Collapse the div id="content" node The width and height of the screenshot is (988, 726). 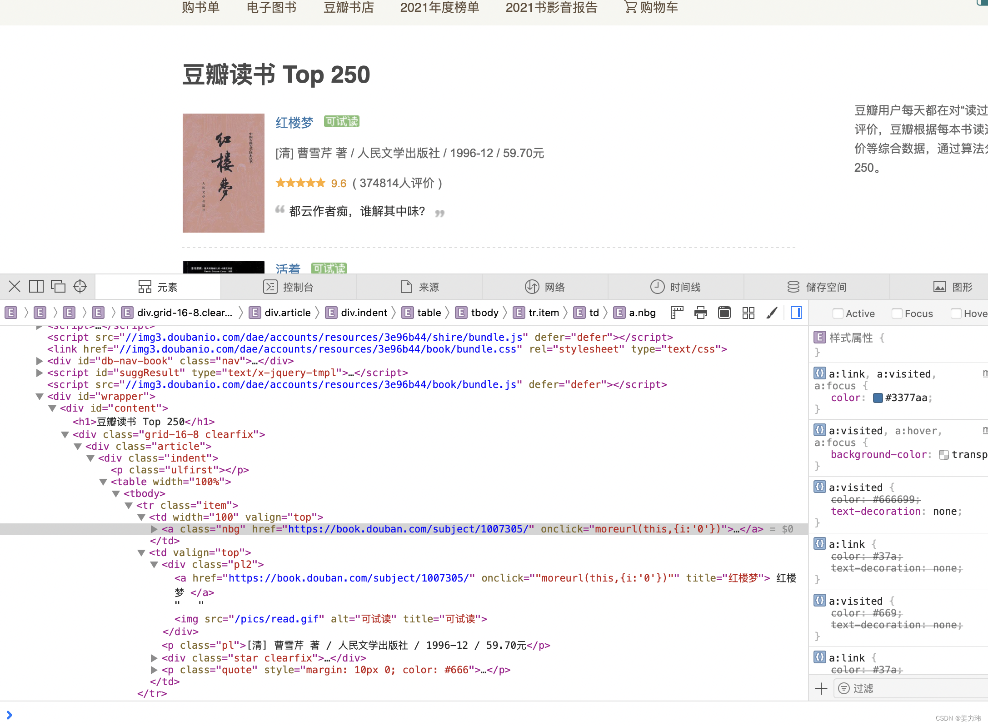click(x=52, y=408)
